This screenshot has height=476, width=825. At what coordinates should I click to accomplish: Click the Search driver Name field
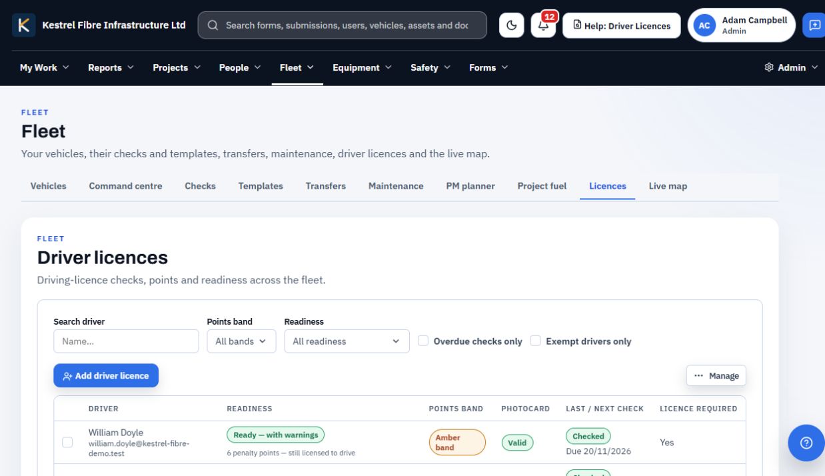(126, 341)
